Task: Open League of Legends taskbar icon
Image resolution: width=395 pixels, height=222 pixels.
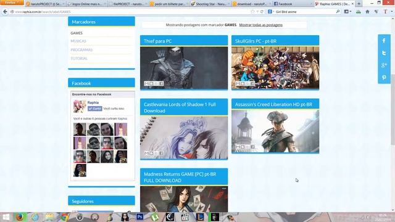Action: click(200, 217)
